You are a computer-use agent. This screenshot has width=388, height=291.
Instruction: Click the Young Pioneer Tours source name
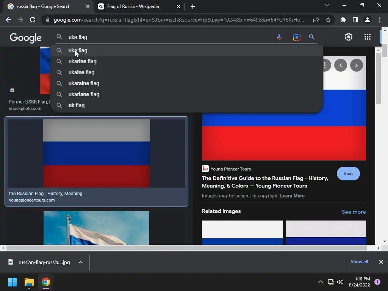pos(231,169)
